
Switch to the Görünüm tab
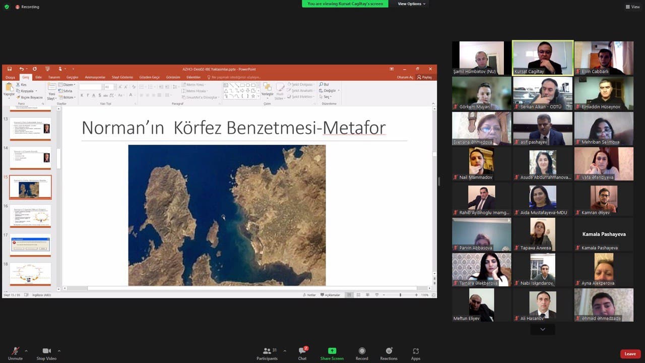[173, 77]
